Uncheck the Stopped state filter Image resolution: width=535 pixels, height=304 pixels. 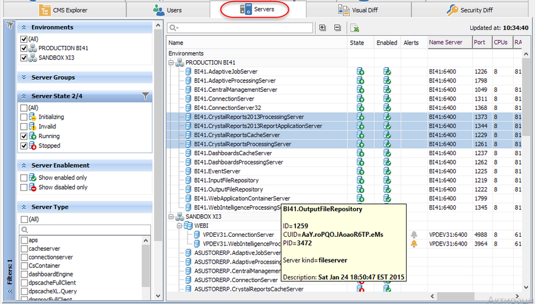tap(23, 146)
